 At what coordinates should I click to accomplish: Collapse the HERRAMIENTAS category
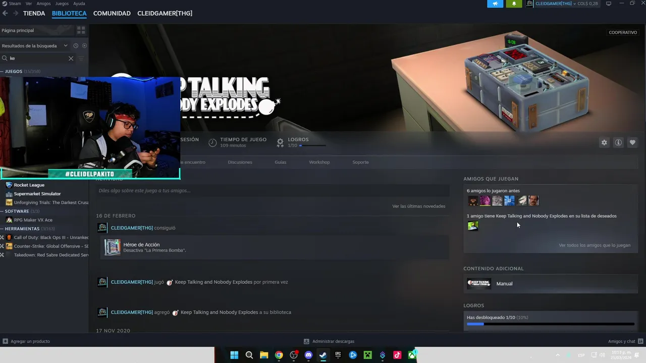point(3,228)
